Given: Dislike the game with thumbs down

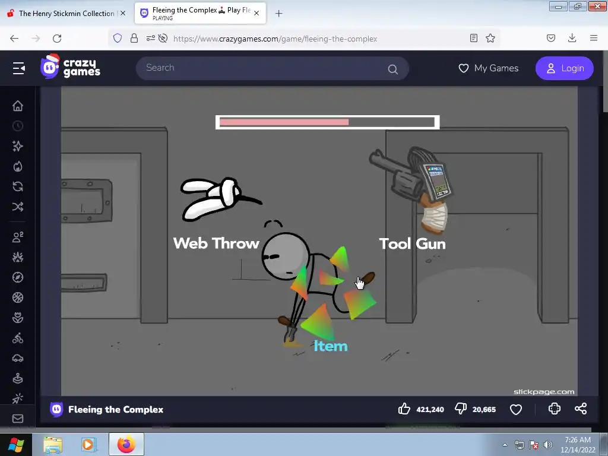Looking at the screenshot, I should (461, 408).
